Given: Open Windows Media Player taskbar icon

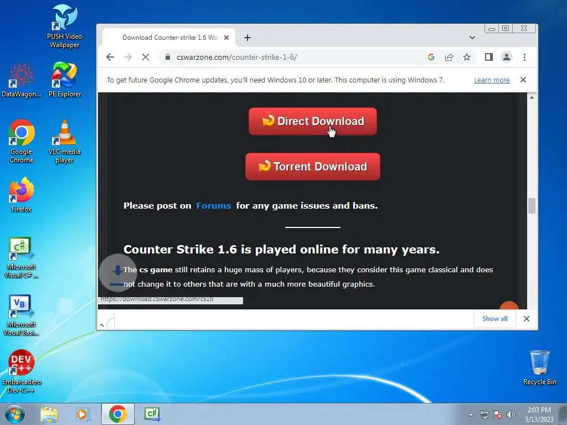Looking at the screenshot, I should [83, 414].
